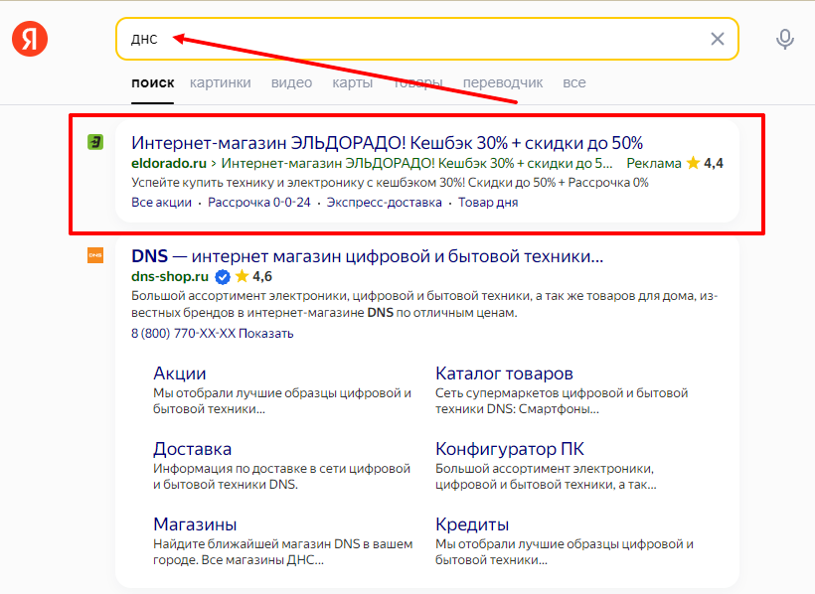Switch to the 'картинки' tab
Viewport: 815px width, 594px height.
pos(220,82)
